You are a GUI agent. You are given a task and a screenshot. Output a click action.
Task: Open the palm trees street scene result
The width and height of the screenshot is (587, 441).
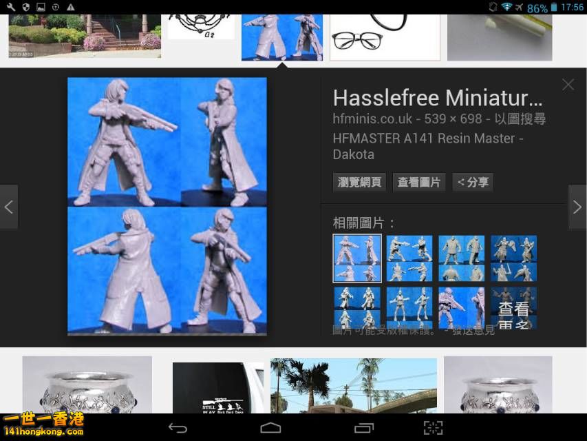pos(354,386)
